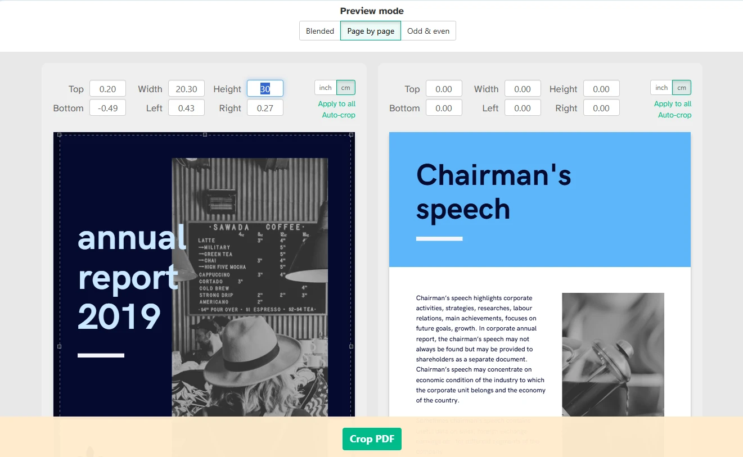Click top-right crop handle on cover page
Image resolution: width=743 pixels, height=457 pixels.
pyautogui.click(x=352, y=135)
